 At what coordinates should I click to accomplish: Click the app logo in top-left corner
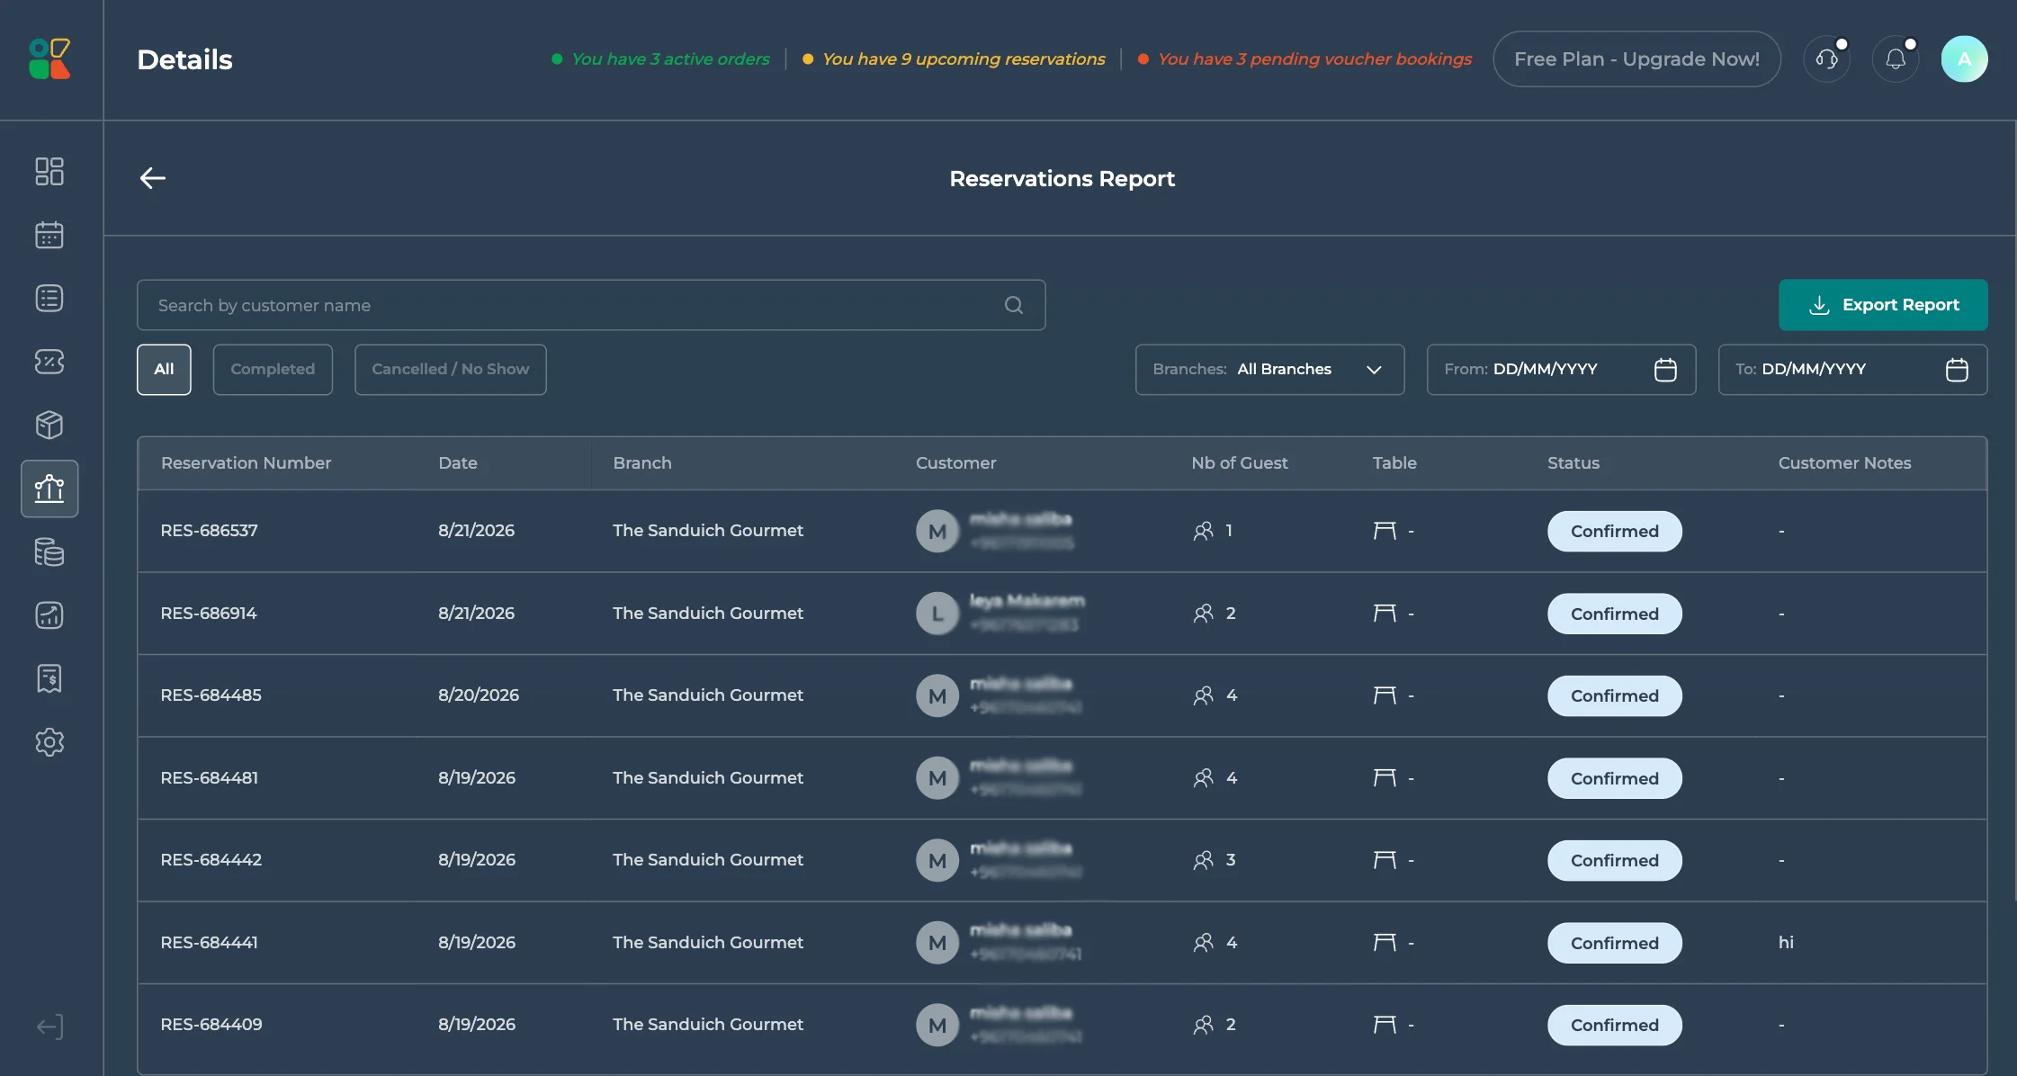[x=49, y=58]
